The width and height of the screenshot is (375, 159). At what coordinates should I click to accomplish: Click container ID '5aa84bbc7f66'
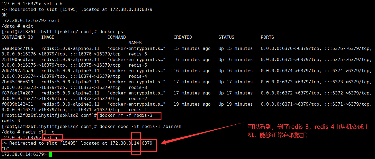(17, 48)
